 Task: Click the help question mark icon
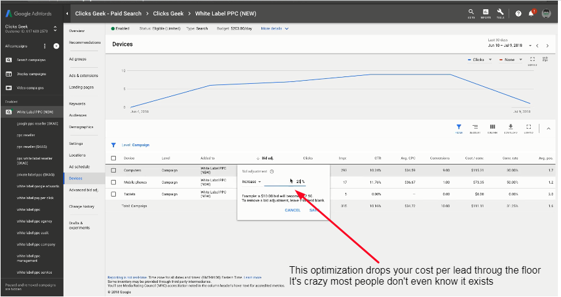(x=518, y=13)
